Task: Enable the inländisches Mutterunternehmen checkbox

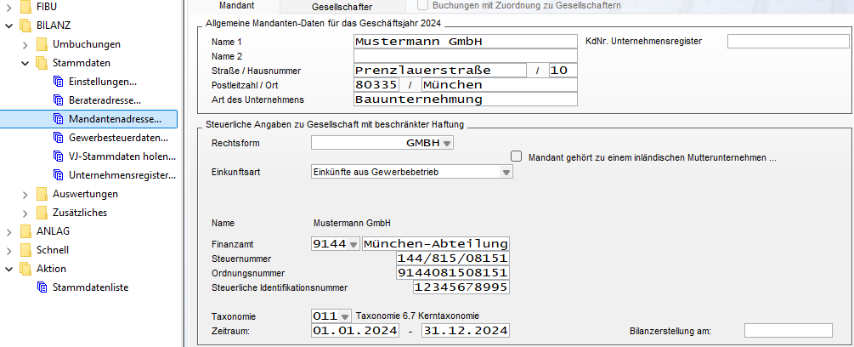Action: point(516,156)
